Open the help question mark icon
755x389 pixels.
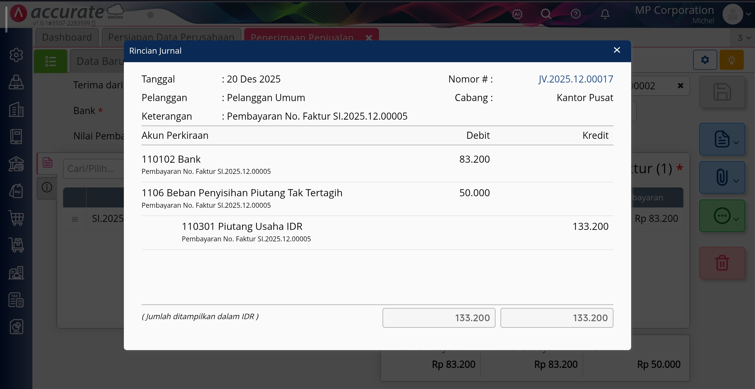pyautogui.click(x=575, y=14)
